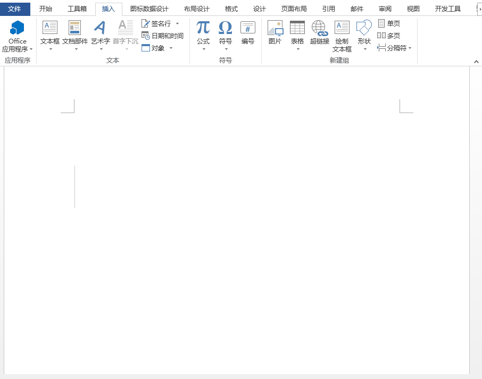Open the 审阅 ribbon tab
The image size is (482, 379).
click(x=386, y=8)
